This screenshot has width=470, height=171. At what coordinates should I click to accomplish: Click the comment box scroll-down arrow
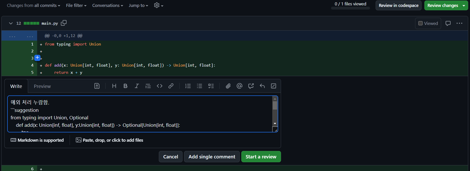275,124
